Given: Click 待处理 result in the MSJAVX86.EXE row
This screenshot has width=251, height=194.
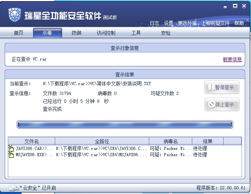Looking at the screenshot, I should (x=200, y=155).
